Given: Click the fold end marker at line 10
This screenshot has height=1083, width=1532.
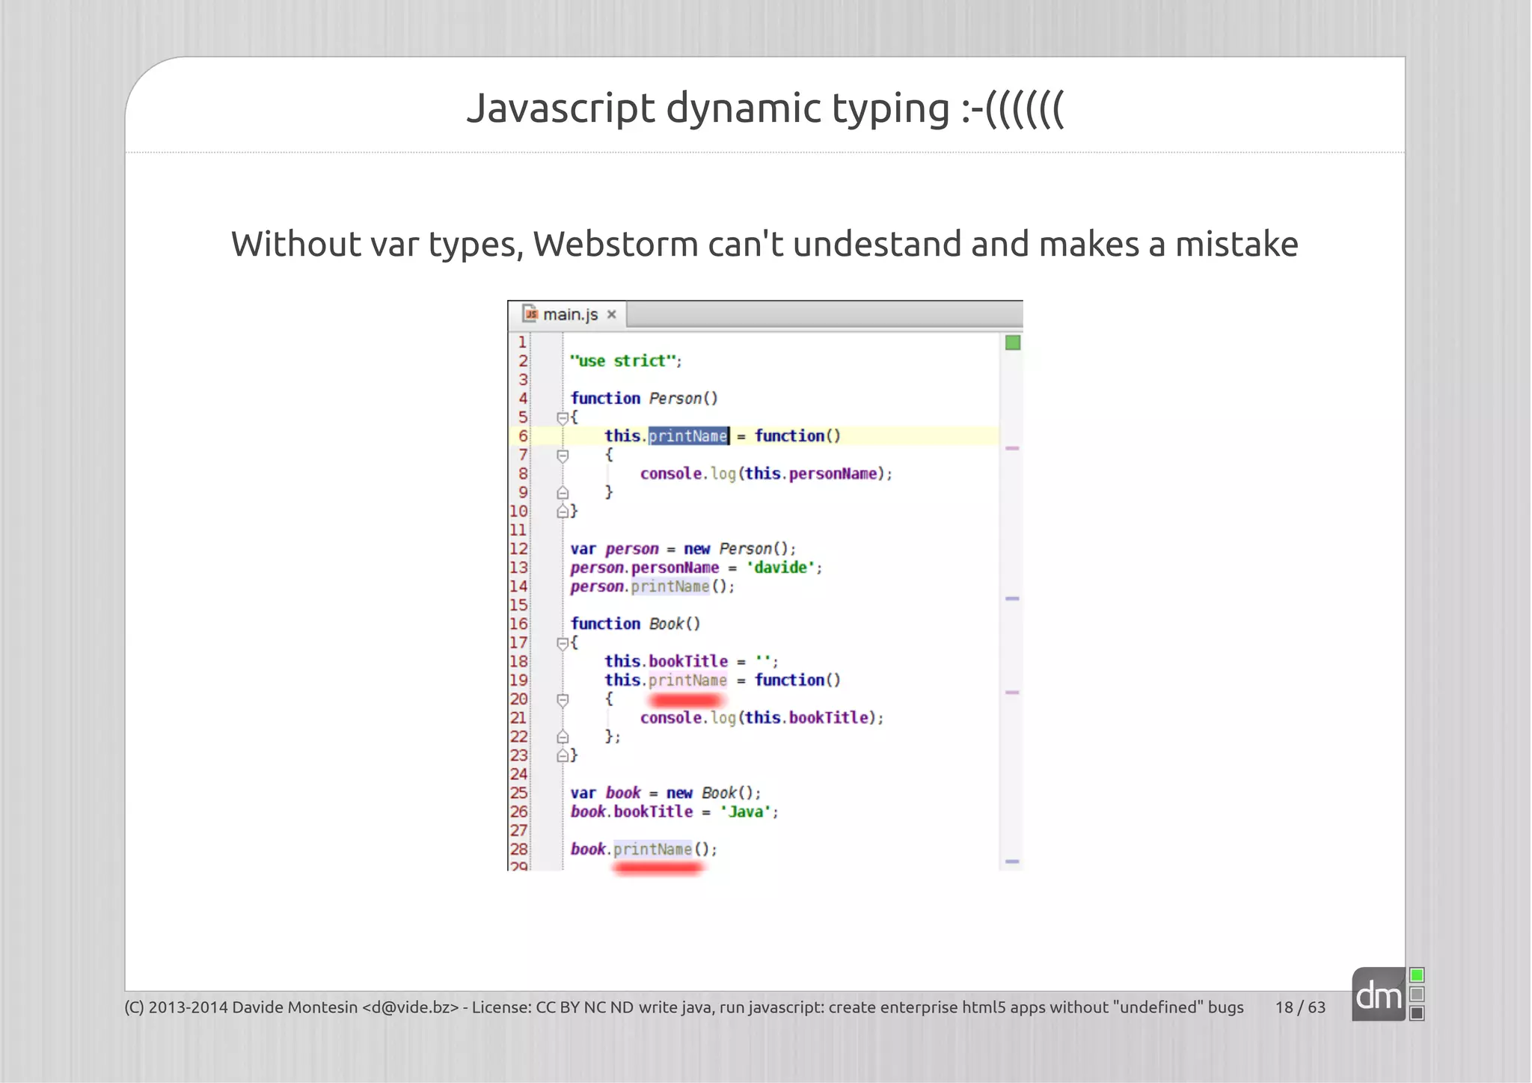Looking at the screenshot, I should (x=563, y=512).
